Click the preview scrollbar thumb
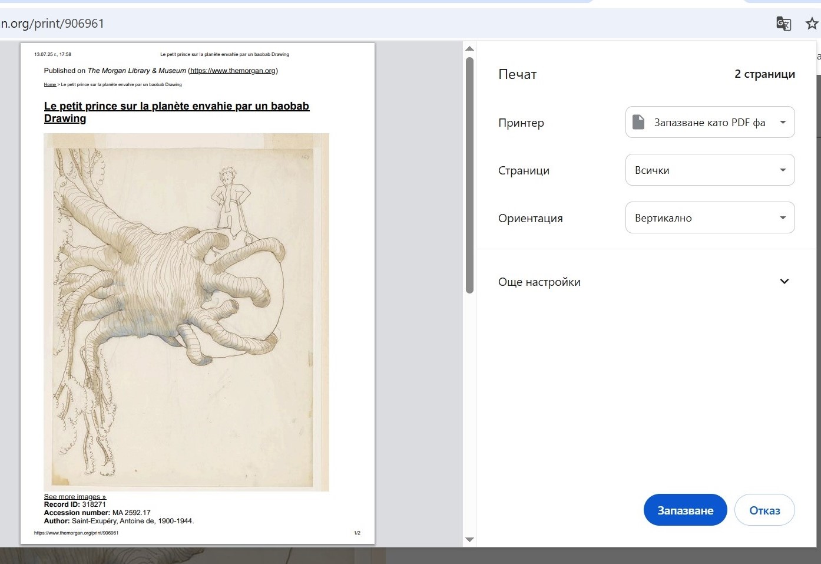 [469, 174]
